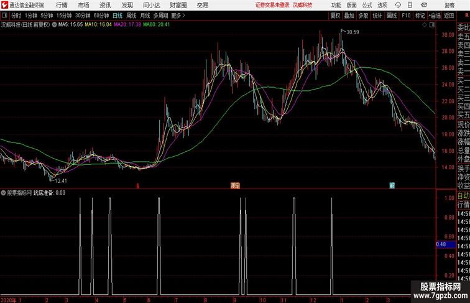Switch to 5分钟 period tab
Viewport: 470px width, 303px height.
pos(47,16)
